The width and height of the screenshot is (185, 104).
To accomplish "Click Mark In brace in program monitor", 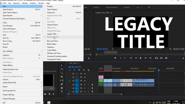I will point(120,58).
